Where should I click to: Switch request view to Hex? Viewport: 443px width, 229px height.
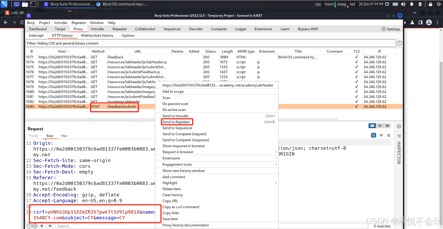click(x=64, y=136)
